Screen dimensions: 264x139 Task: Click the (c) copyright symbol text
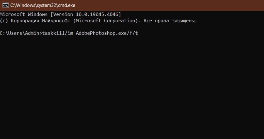pyautogui.click(x=4, y=21)
